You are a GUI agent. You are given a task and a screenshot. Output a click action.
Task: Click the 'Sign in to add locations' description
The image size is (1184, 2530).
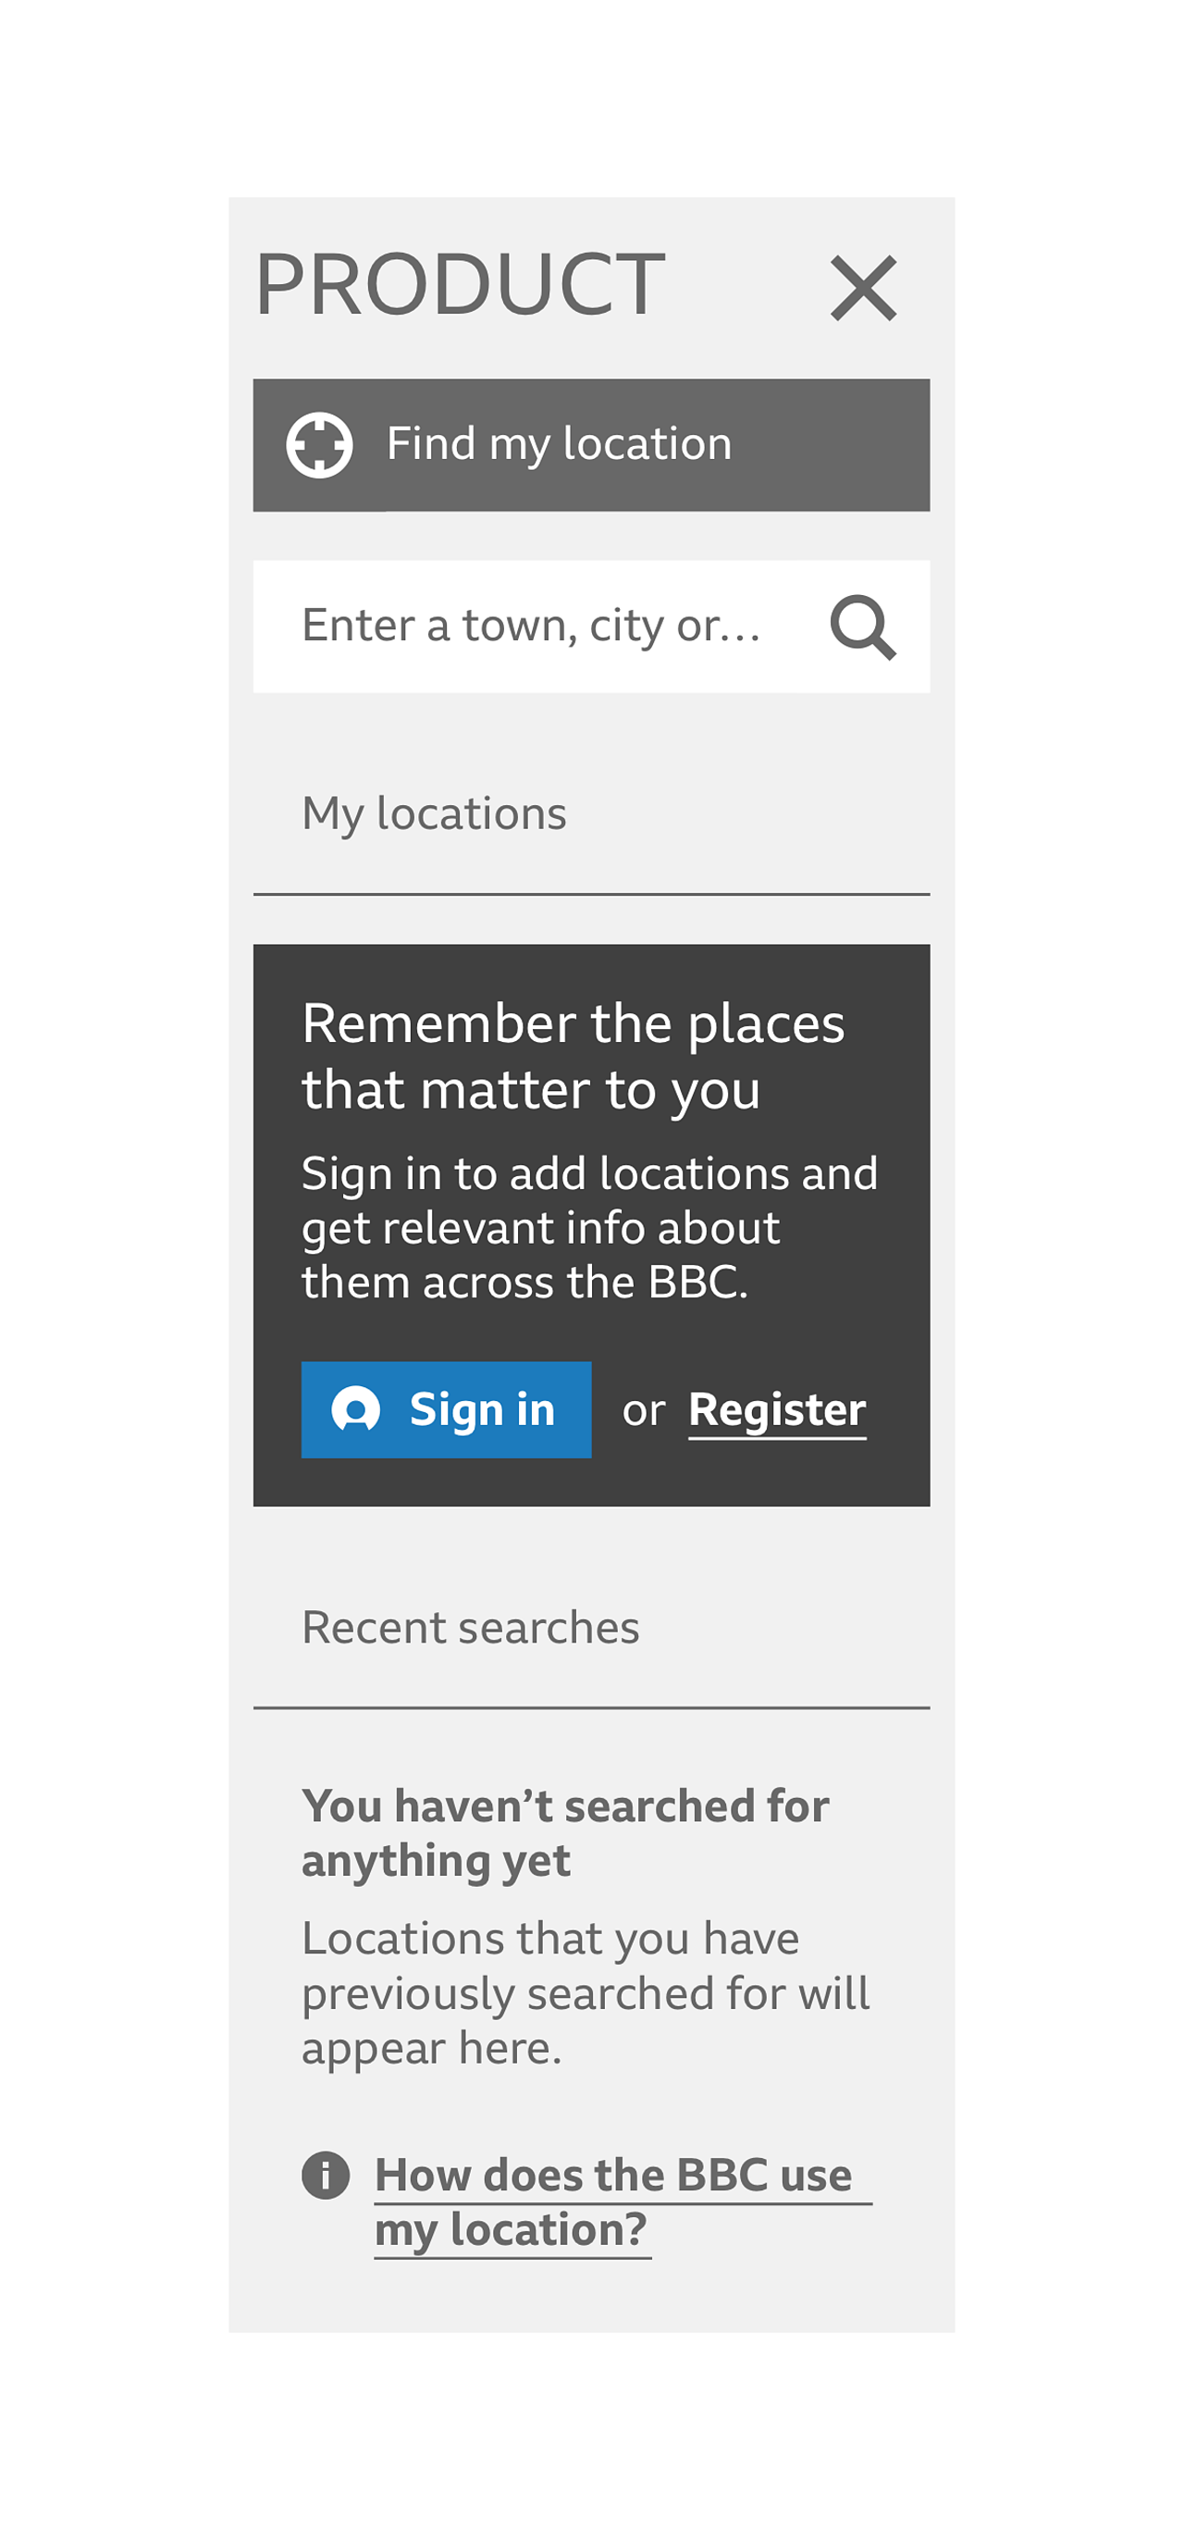[x=589, y=1227]
